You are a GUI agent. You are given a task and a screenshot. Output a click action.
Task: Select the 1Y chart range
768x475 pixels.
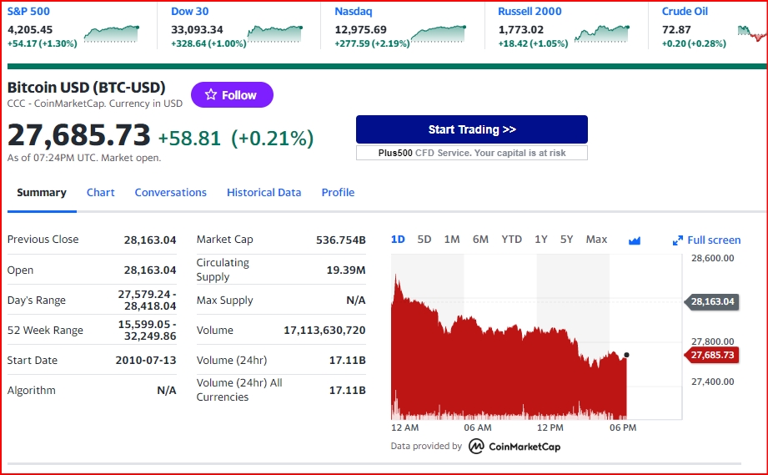(x=540, y=240)
